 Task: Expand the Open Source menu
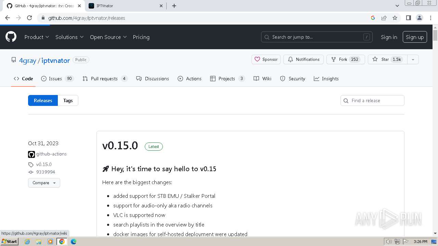click(108, 37)
